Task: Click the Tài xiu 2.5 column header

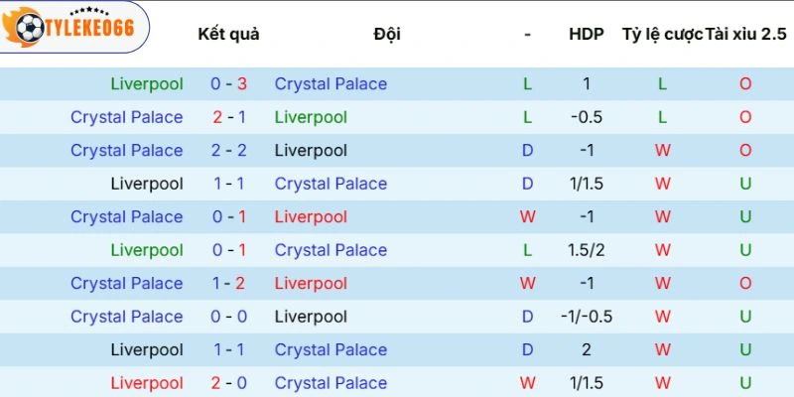Action: [744, 34]
